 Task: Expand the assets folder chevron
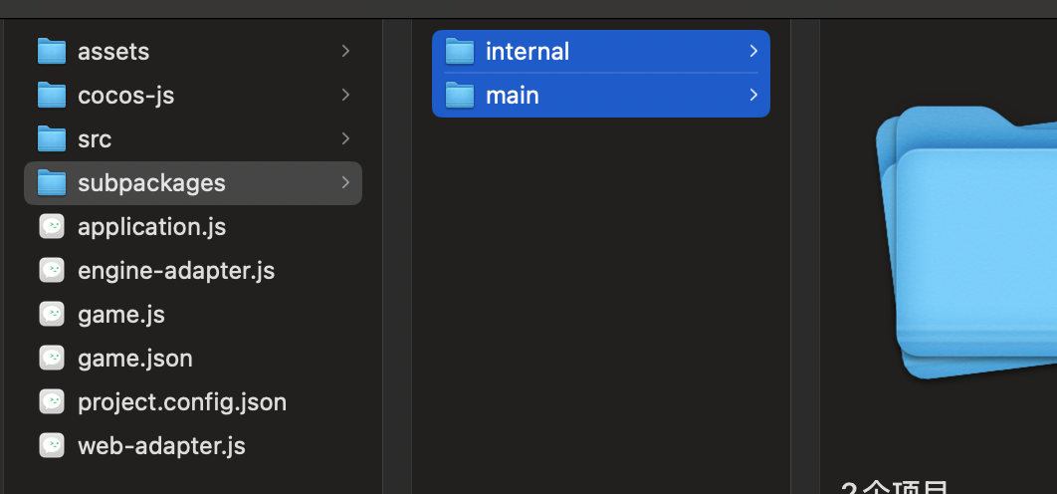pyautogui.click(x=345, y=51)
